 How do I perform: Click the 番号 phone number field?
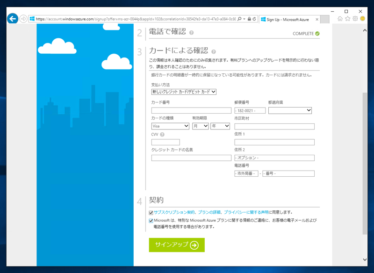pos(288,173)
